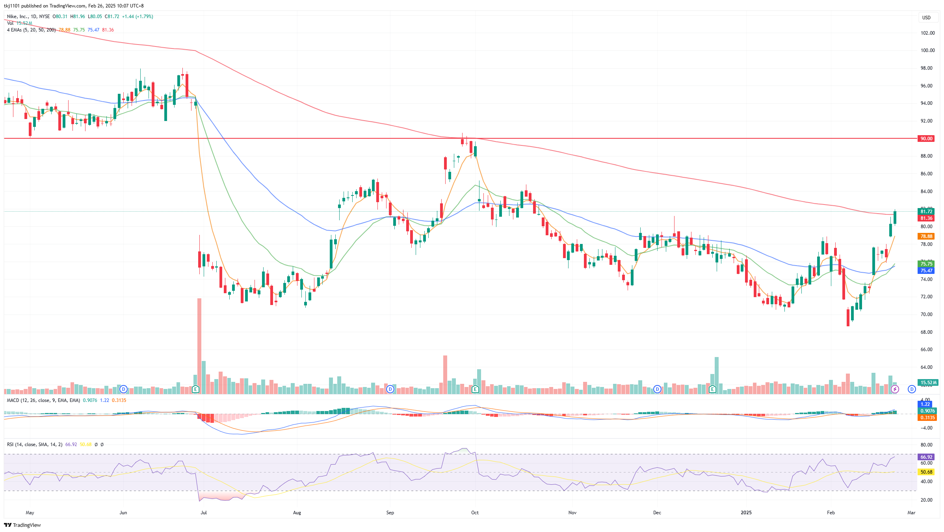The image size is (944, 532).
Task: Click the tall red volume bar in July
Action: click(199, 346)
